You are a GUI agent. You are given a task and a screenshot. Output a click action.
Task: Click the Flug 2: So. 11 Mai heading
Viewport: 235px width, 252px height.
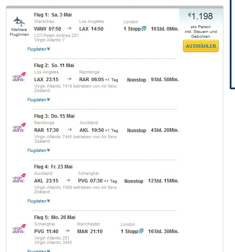tap(54, 66)
